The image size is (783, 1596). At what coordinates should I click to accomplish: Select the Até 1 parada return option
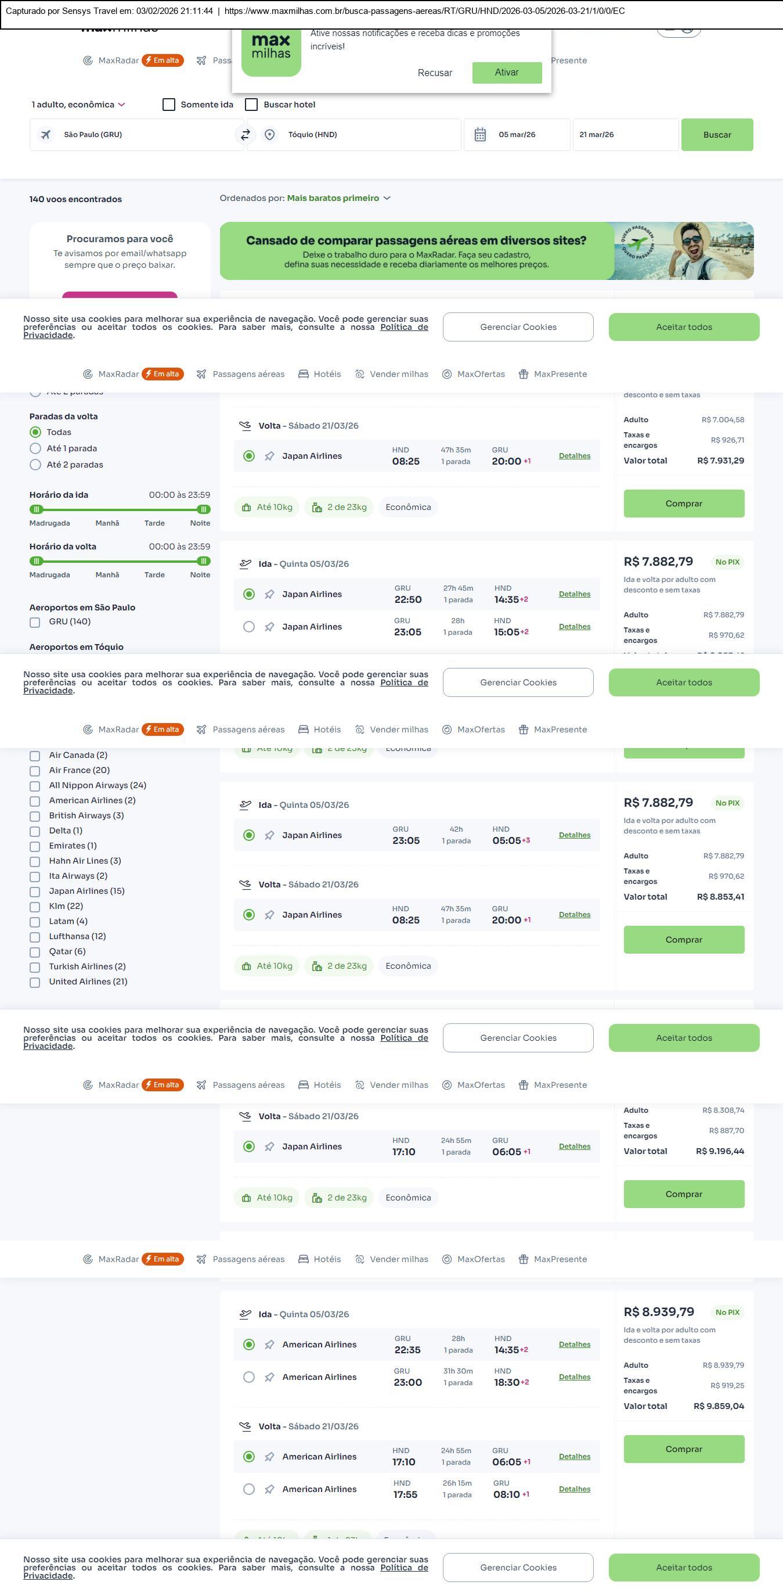coord(35,448)
